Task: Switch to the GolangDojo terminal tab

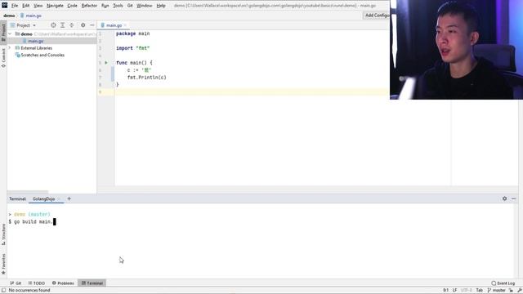Action: 43,199
